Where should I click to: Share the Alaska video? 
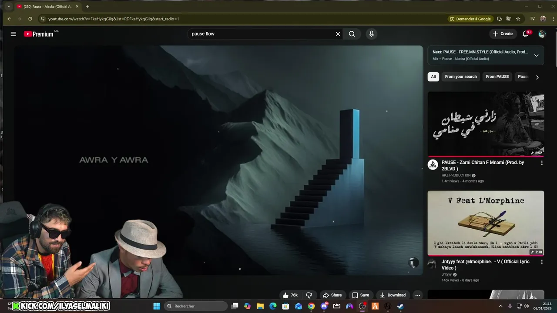332,295
